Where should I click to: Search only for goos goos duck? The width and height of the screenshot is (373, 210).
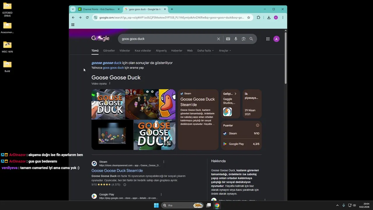point(113,68)
